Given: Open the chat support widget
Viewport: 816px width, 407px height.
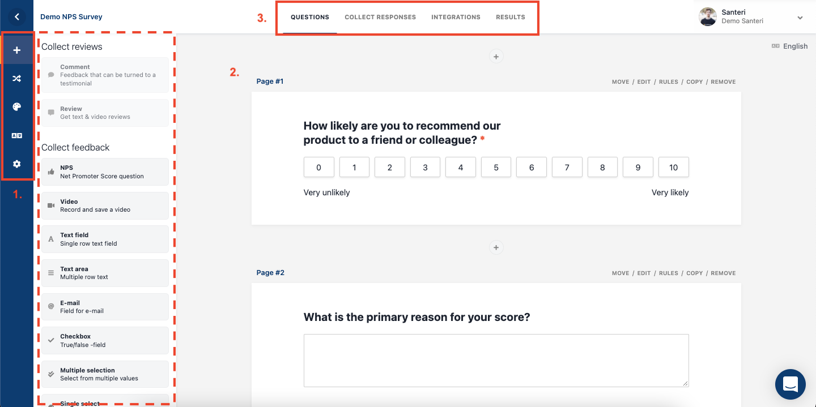Looking at the screenshot, I should click(x=790, y=384).
